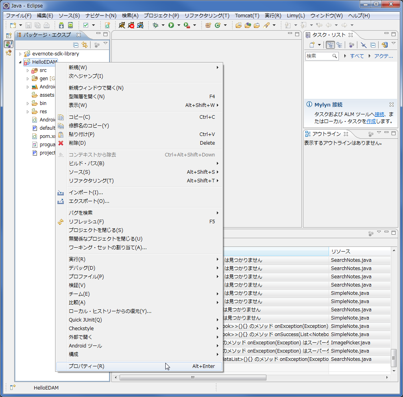Viewport: 403px width, 397px height.
Task: Open dropdown arrow next to Run button
Action: (179, 25)
